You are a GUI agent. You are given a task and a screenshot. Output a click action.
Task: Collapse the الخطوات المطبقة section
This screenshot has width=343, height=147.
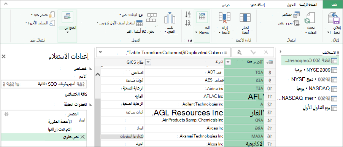click(x=91, y=104)
